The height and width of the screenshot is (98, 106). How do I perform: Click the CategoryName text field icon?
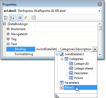tap(71, 68)
